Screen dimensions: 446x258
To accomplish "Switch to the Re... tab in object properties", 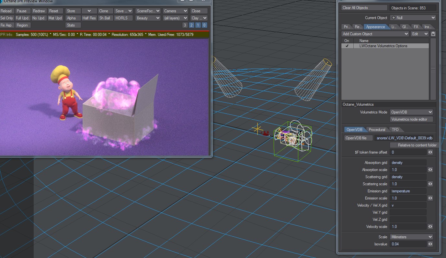I will [x=358, y=27].
